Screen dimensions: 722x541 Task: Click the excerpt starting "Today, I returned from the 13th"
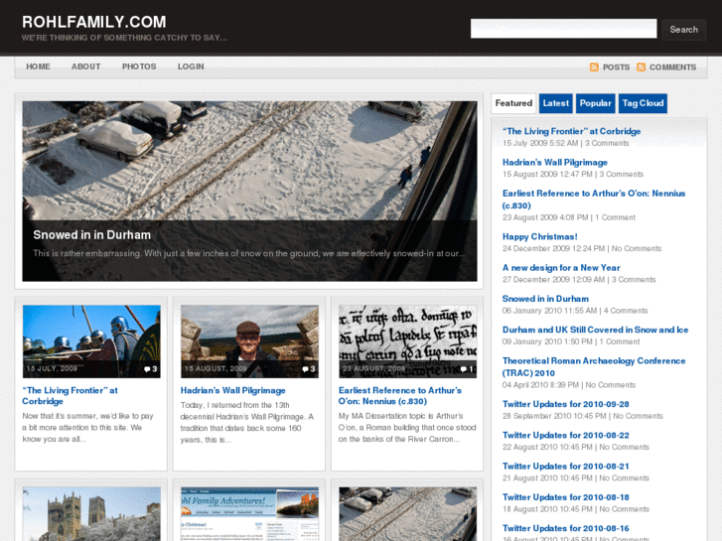[x=247, y=422]
